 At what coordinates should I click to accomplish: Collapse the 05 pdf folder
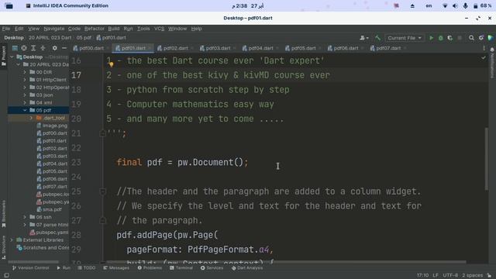25,110
